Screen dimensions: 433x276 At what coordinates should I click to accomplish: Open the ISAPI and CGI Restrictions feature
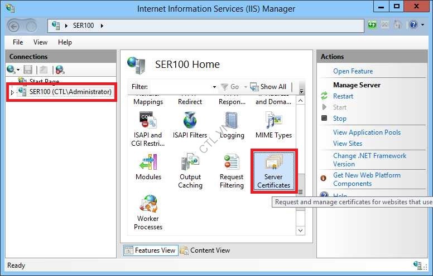pos(148,129)
